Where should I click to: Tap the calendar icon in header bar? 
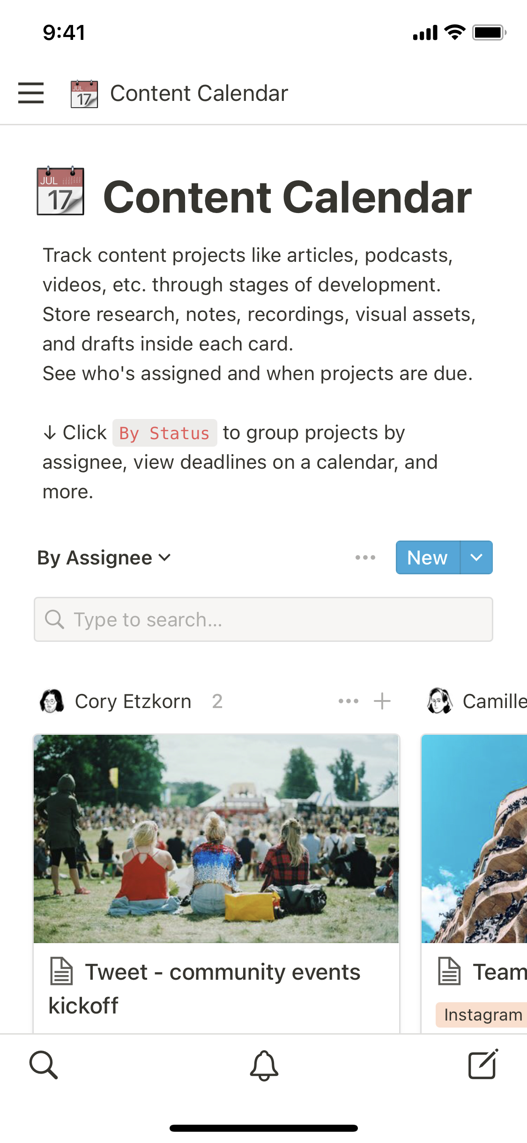[x=84, y=94]
